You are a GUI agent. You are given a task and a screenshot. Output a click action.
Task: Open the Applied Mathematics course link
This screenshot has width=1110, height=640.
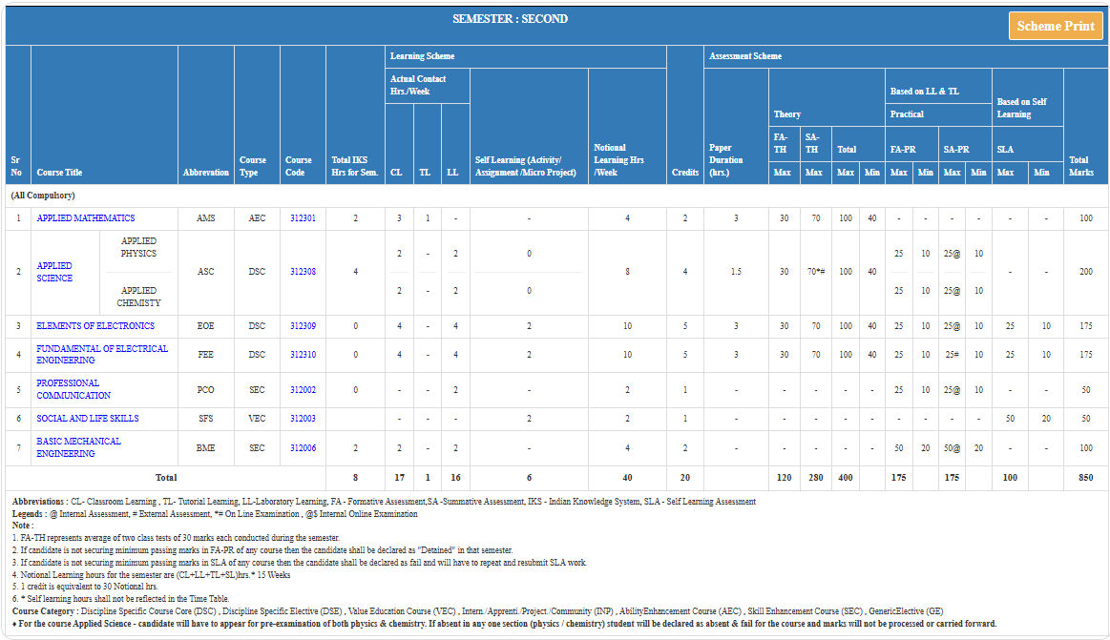coord(86,218)
